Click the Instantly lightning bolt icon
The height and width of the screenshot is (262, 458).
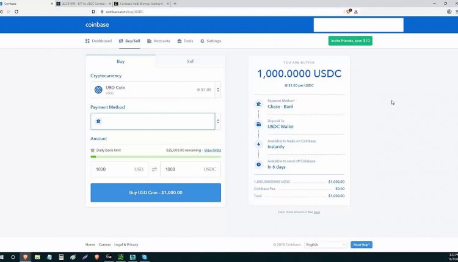tap(258, 144)
